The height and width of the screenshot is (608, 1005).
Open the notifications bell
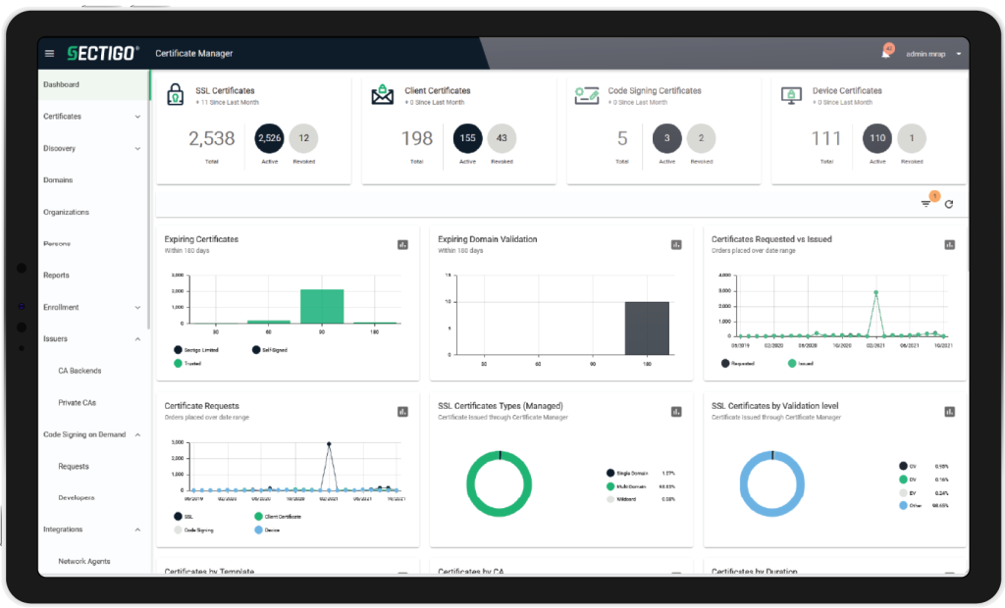pos(885,54)
